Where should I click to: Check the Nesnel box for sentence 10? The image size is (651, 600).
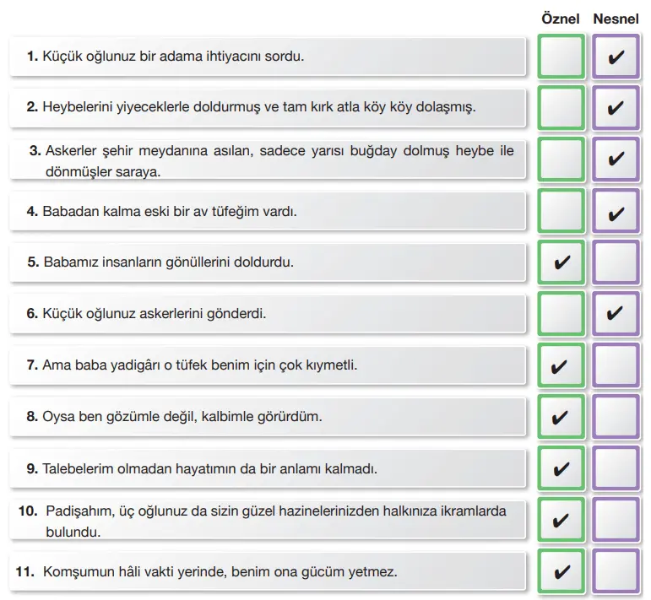(x=616, y=519)
